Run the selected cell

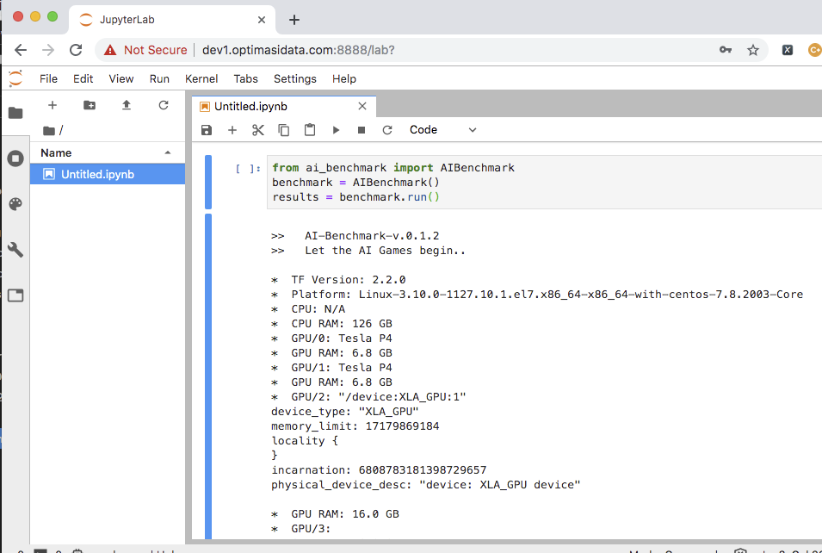tap(336, 130)
